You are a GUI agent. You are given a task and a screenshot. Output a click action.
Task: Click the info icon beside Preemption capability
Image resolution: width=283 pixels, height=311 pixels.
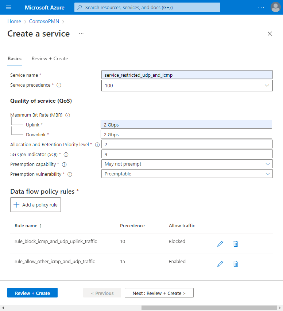click(x=64, y=164)
